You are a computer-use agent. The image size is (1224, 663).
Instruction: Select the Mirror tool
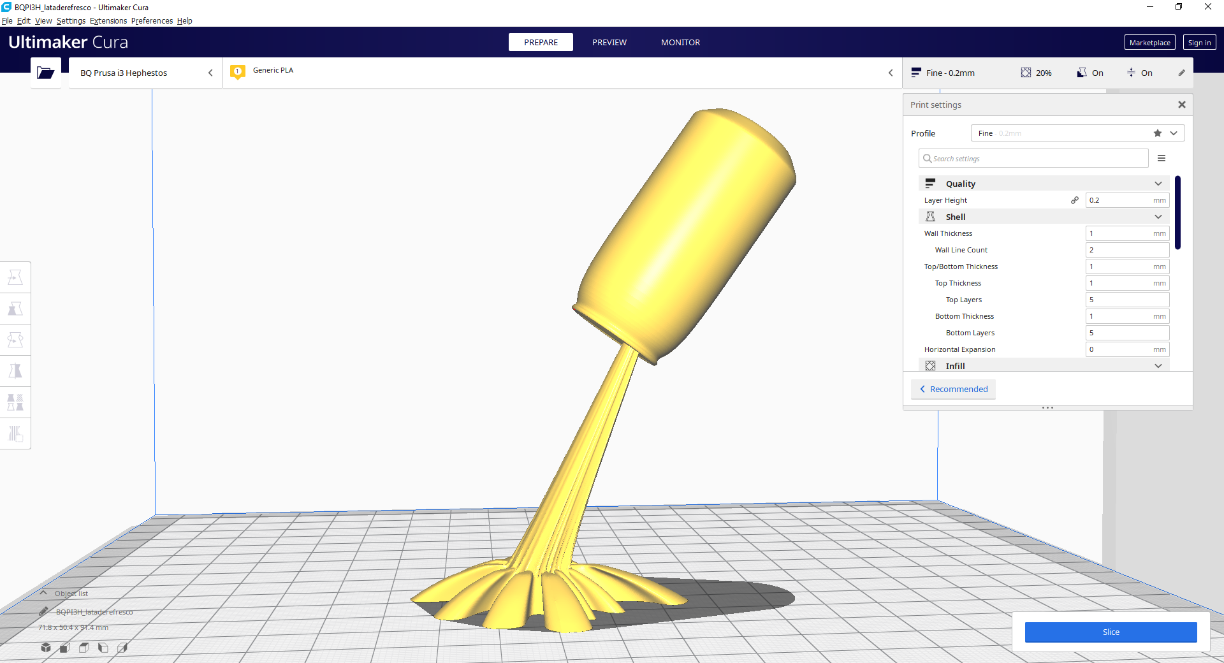coord(15,370)
